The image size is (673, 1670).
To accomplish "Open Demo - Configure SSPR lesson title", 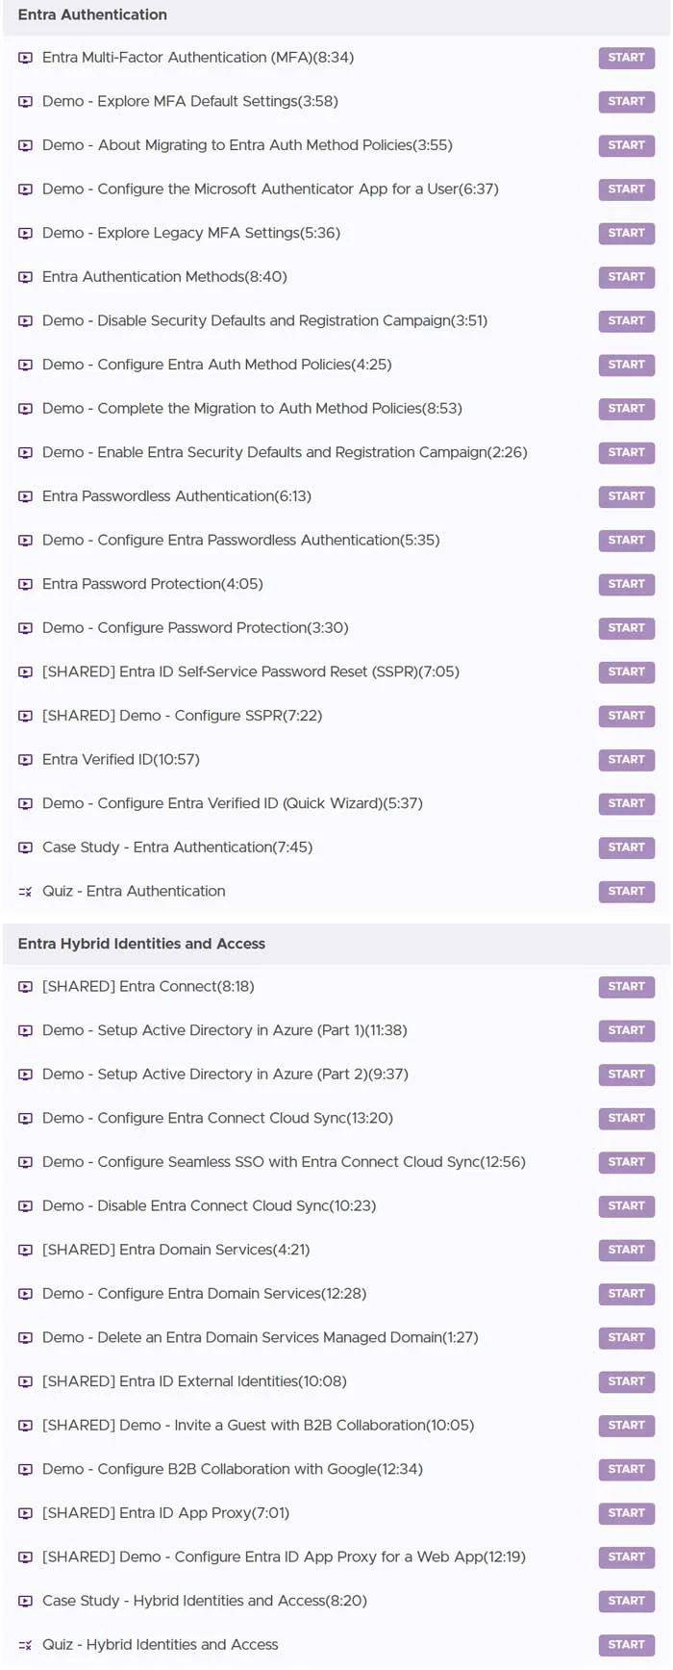I will pyautogui.click(x=182, y=716).
